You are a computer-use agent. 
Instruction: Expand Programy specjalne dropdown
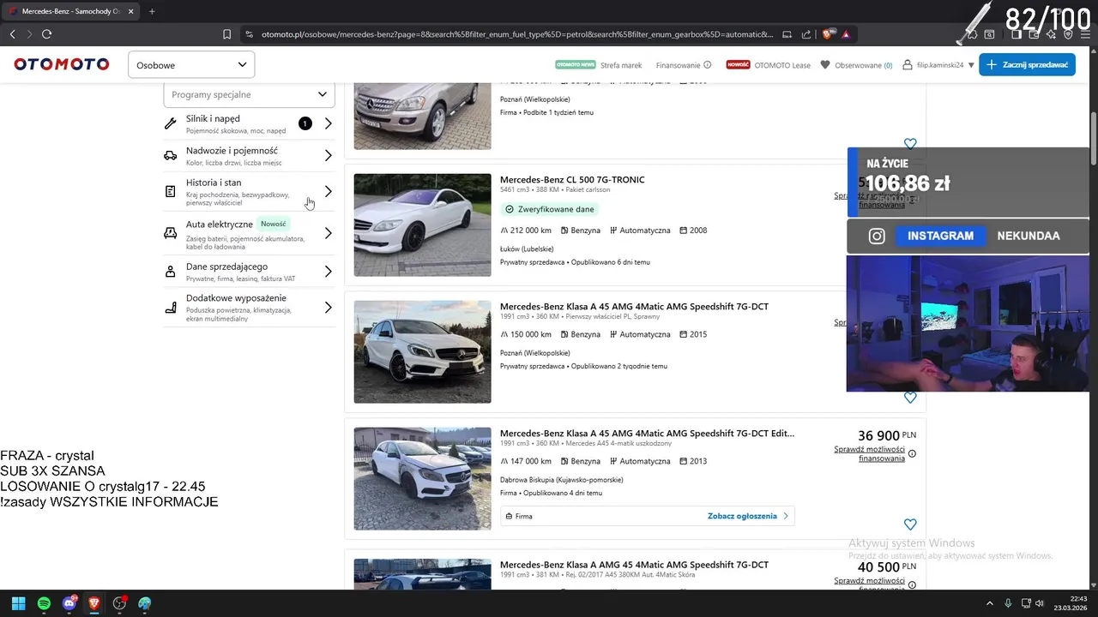249,94
